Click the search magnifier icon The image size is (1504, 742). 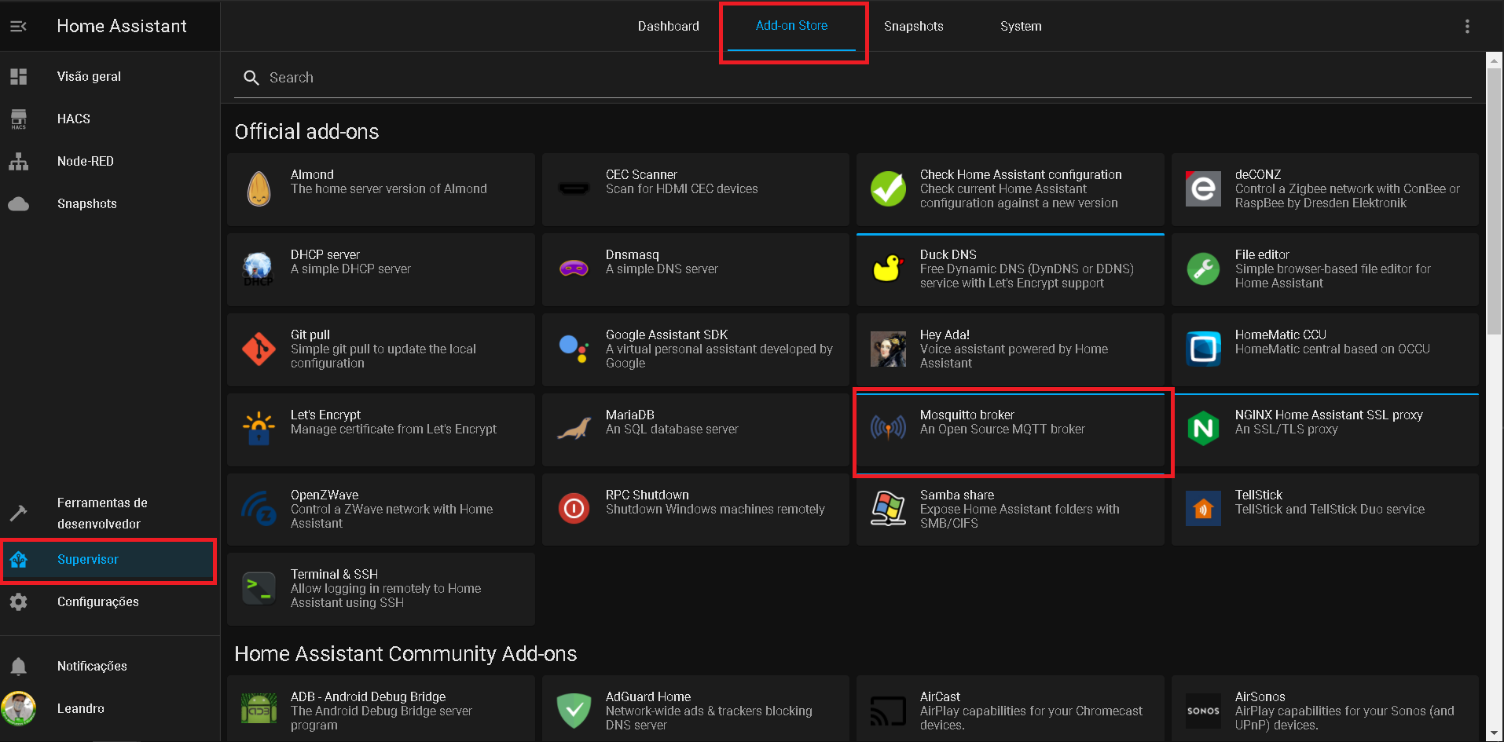point(251,78)
